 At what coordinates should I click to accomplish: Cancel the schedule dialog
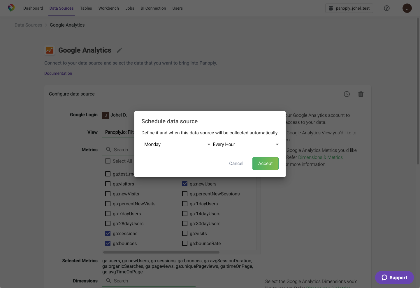[236, 164]
